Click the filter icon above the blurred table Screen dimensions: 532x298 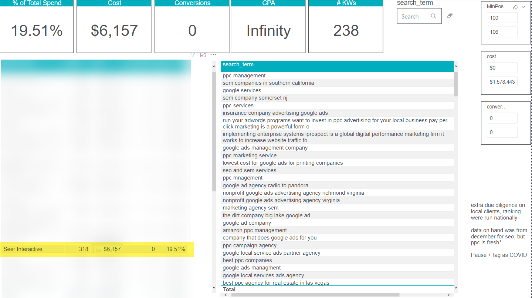pyautogui.click(x=193, y=55)
